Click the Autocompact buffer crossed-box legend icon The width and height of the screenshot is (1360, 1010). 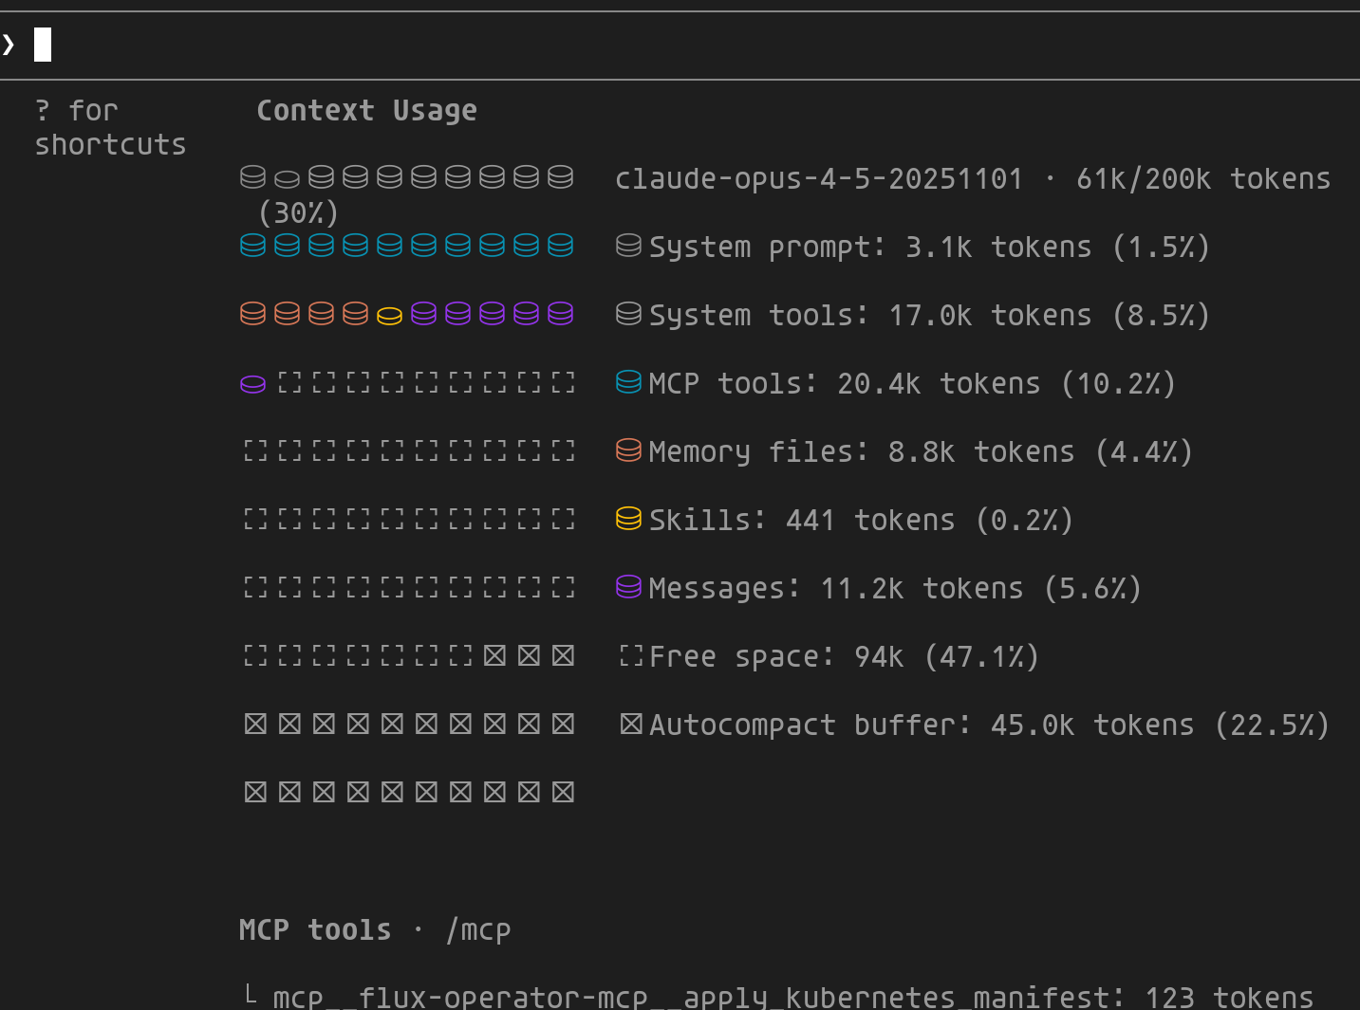point(630,724)
